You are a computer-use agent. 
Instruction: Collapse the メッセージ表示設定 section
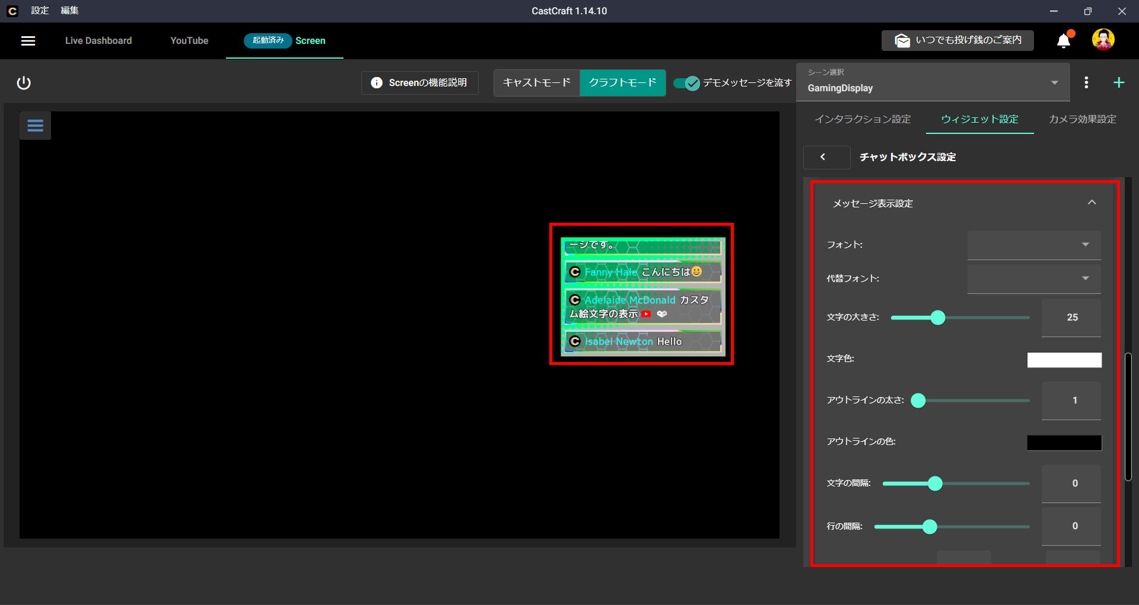1092,203
